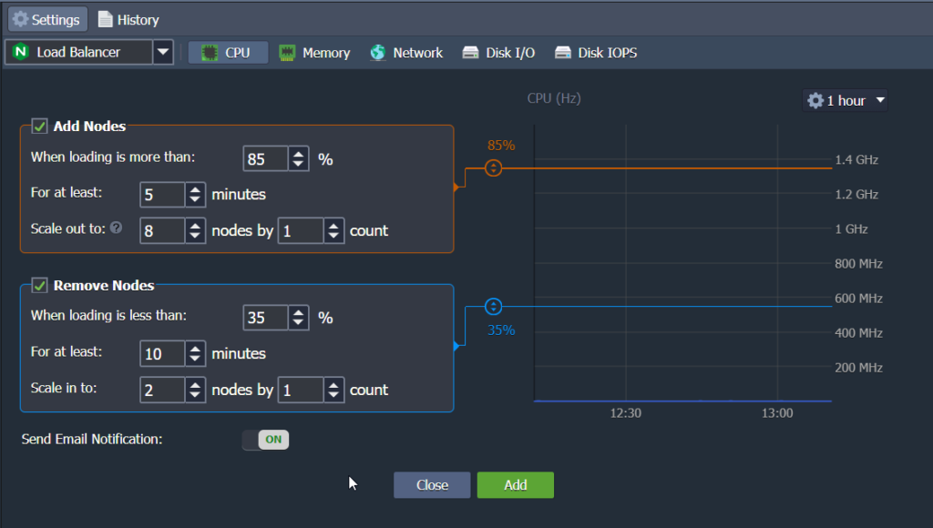Click the stepper arrows for 35 percent
Screen dimensions: 933x528
pyautogui.click(x=298, y=318)
